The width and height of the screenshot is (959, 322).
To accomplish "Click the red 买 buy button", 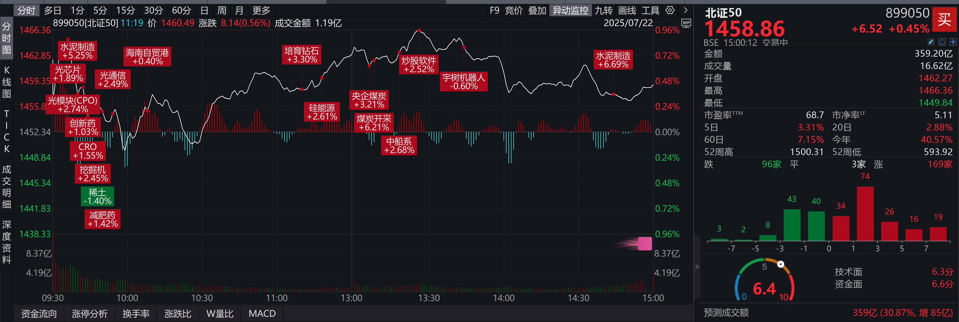I will pyautogui.click(x=945, y=19).
